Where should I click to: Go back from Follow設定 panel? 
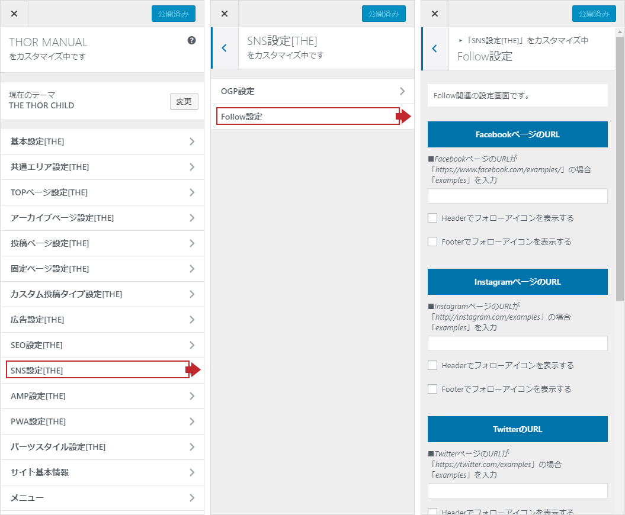435,49
